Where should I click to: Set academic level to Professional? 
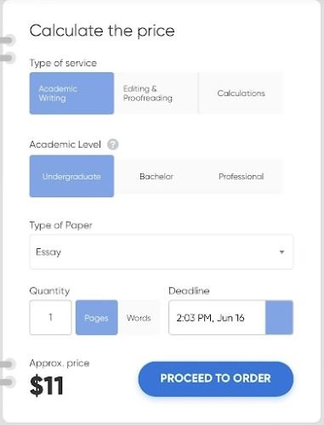tap(241, 176)
